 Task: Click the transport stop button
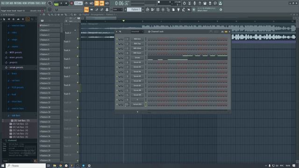tap(66, 3)
